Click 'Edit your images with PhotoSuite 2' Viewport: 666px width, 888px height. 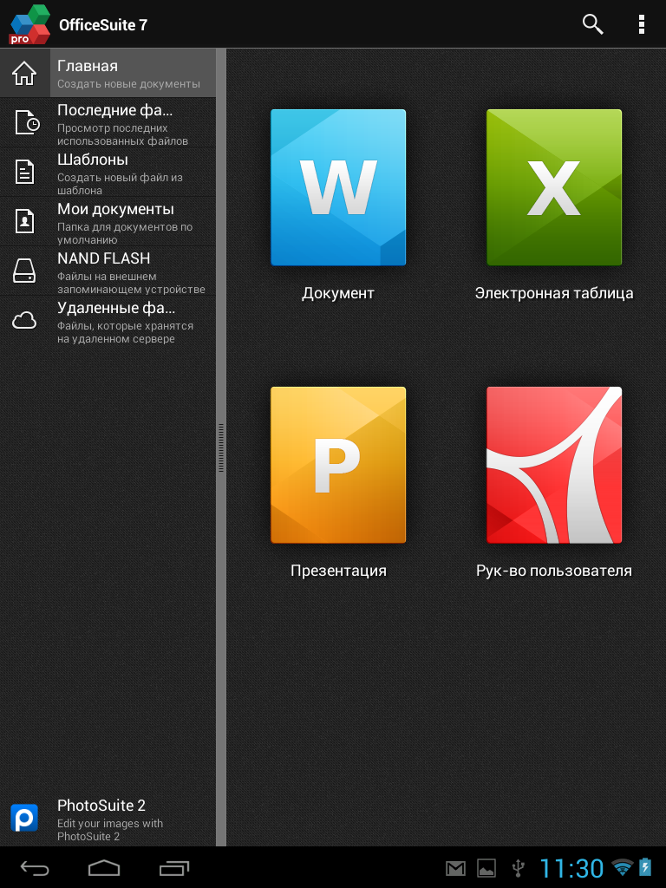click(110, 830)
